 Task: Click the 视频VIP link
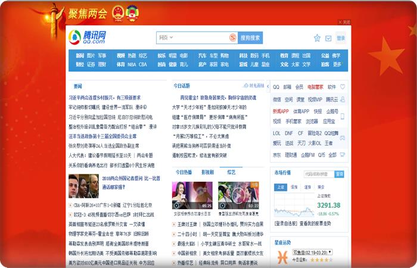315,99
